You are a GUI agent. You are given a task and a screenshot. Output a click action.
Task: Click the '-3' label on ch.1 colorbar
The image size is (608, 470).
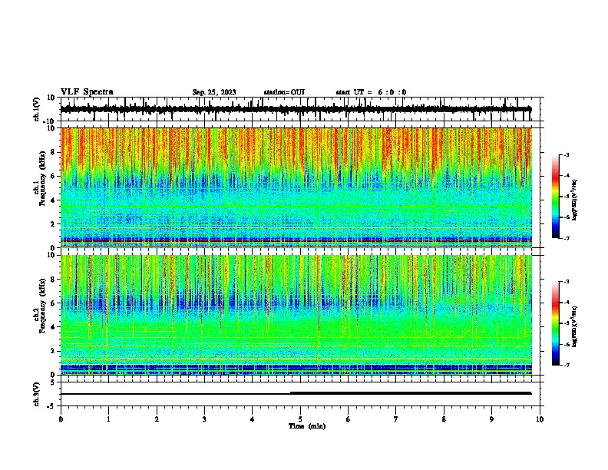[x=567, y=154]
